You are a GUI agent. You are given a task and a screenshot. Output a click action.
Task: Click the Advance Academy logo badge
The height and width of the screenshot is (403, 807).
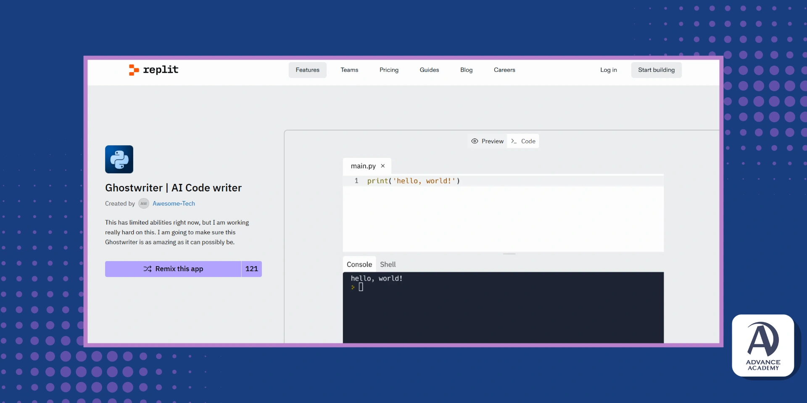point(763,345)
